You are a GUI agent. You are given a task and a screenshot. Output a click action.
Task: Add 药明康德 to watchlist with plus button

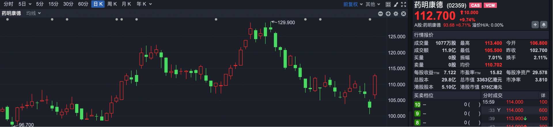pyautogui.click(x=535, y=25)
